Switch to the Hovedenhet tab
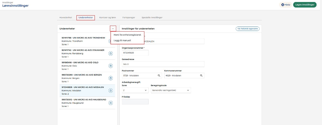 [x=66, y=18]
